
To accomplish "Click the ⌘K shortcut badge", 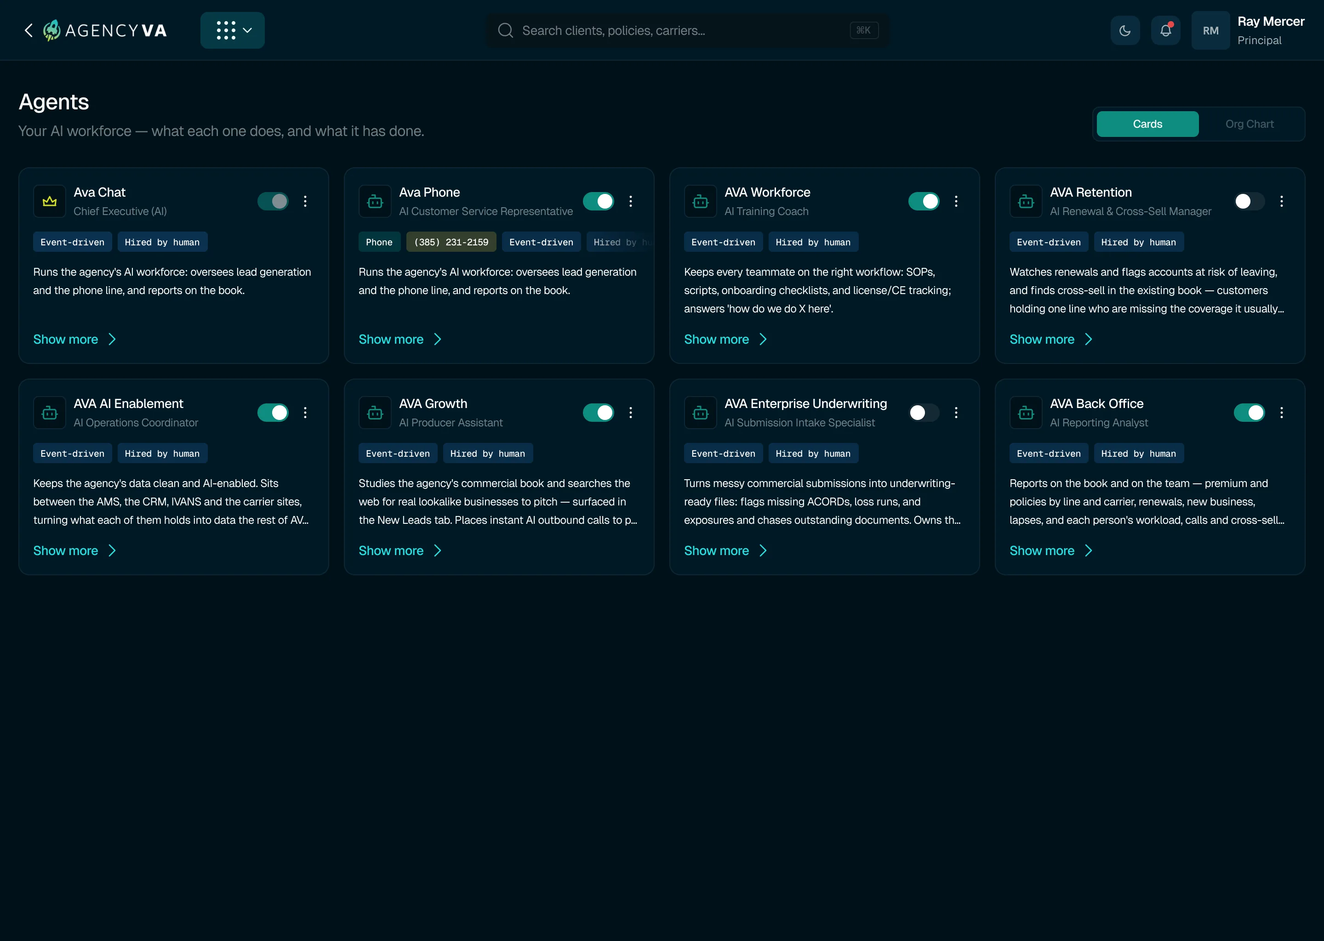I will 864,30.
